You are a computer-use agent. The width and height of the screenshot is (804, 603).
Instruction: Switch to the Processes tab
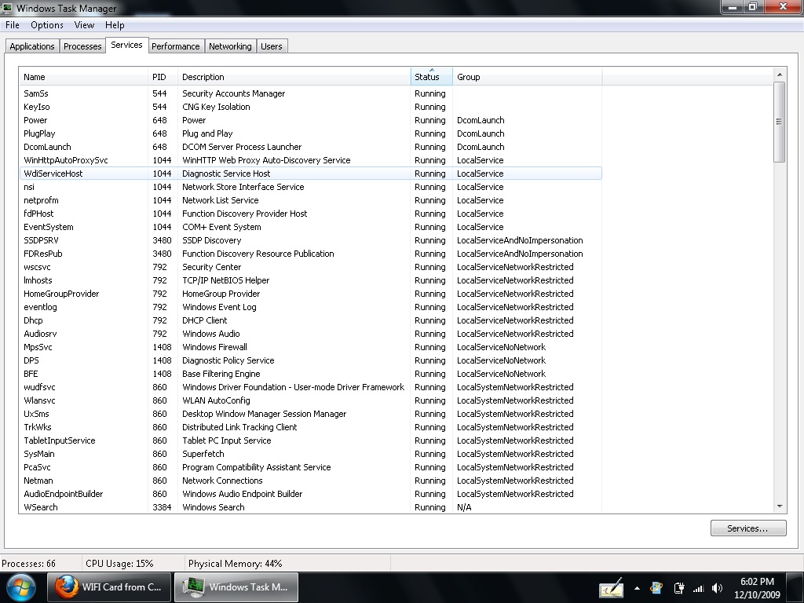coord(82,46)
